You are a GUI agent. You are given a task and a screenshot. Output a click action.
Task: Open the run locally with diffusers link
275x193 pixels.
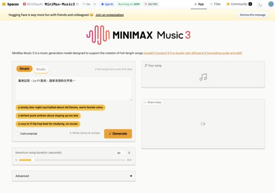tap(187, 53)
